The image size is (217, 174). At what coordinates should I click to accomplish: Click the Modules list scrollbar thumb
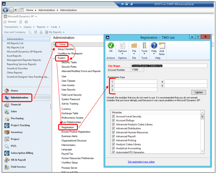(202, 117)
